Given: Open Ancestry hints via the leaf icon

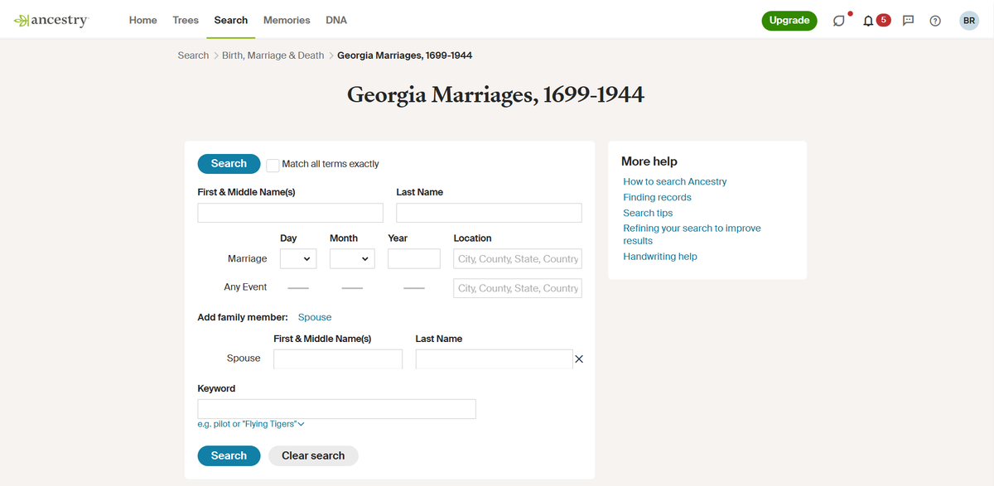Looking at the screenshot, I should [840, 20].
